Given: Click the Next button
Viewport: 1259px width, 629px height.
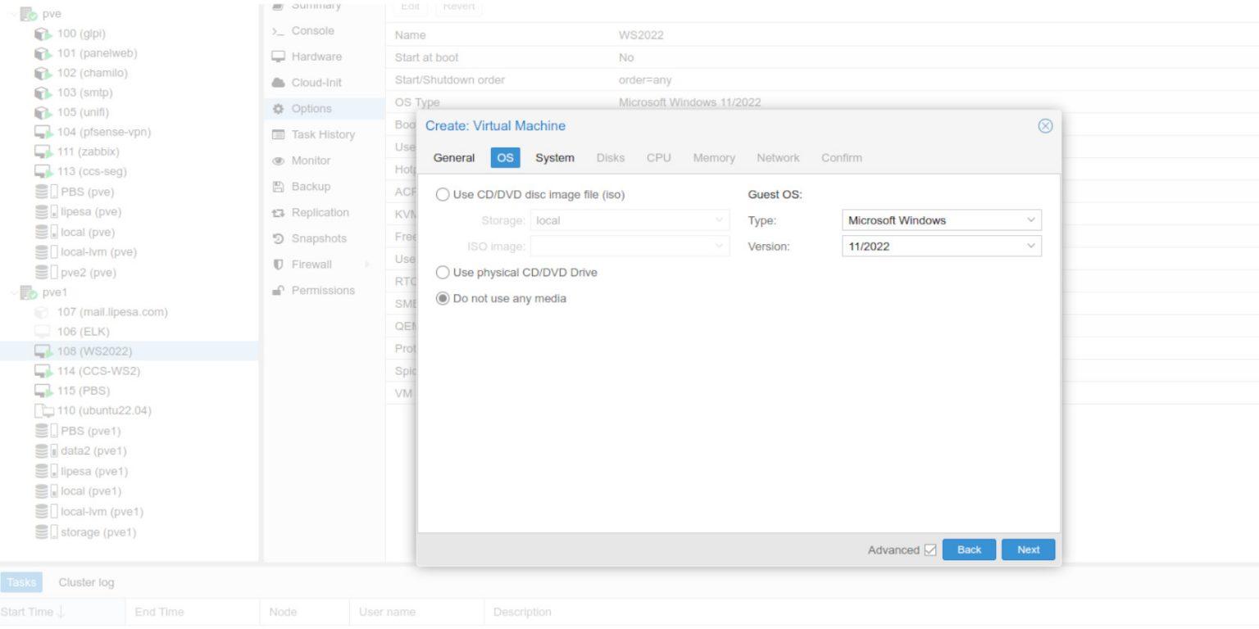Looking at the screenshot, I should tap(1027, 550).
